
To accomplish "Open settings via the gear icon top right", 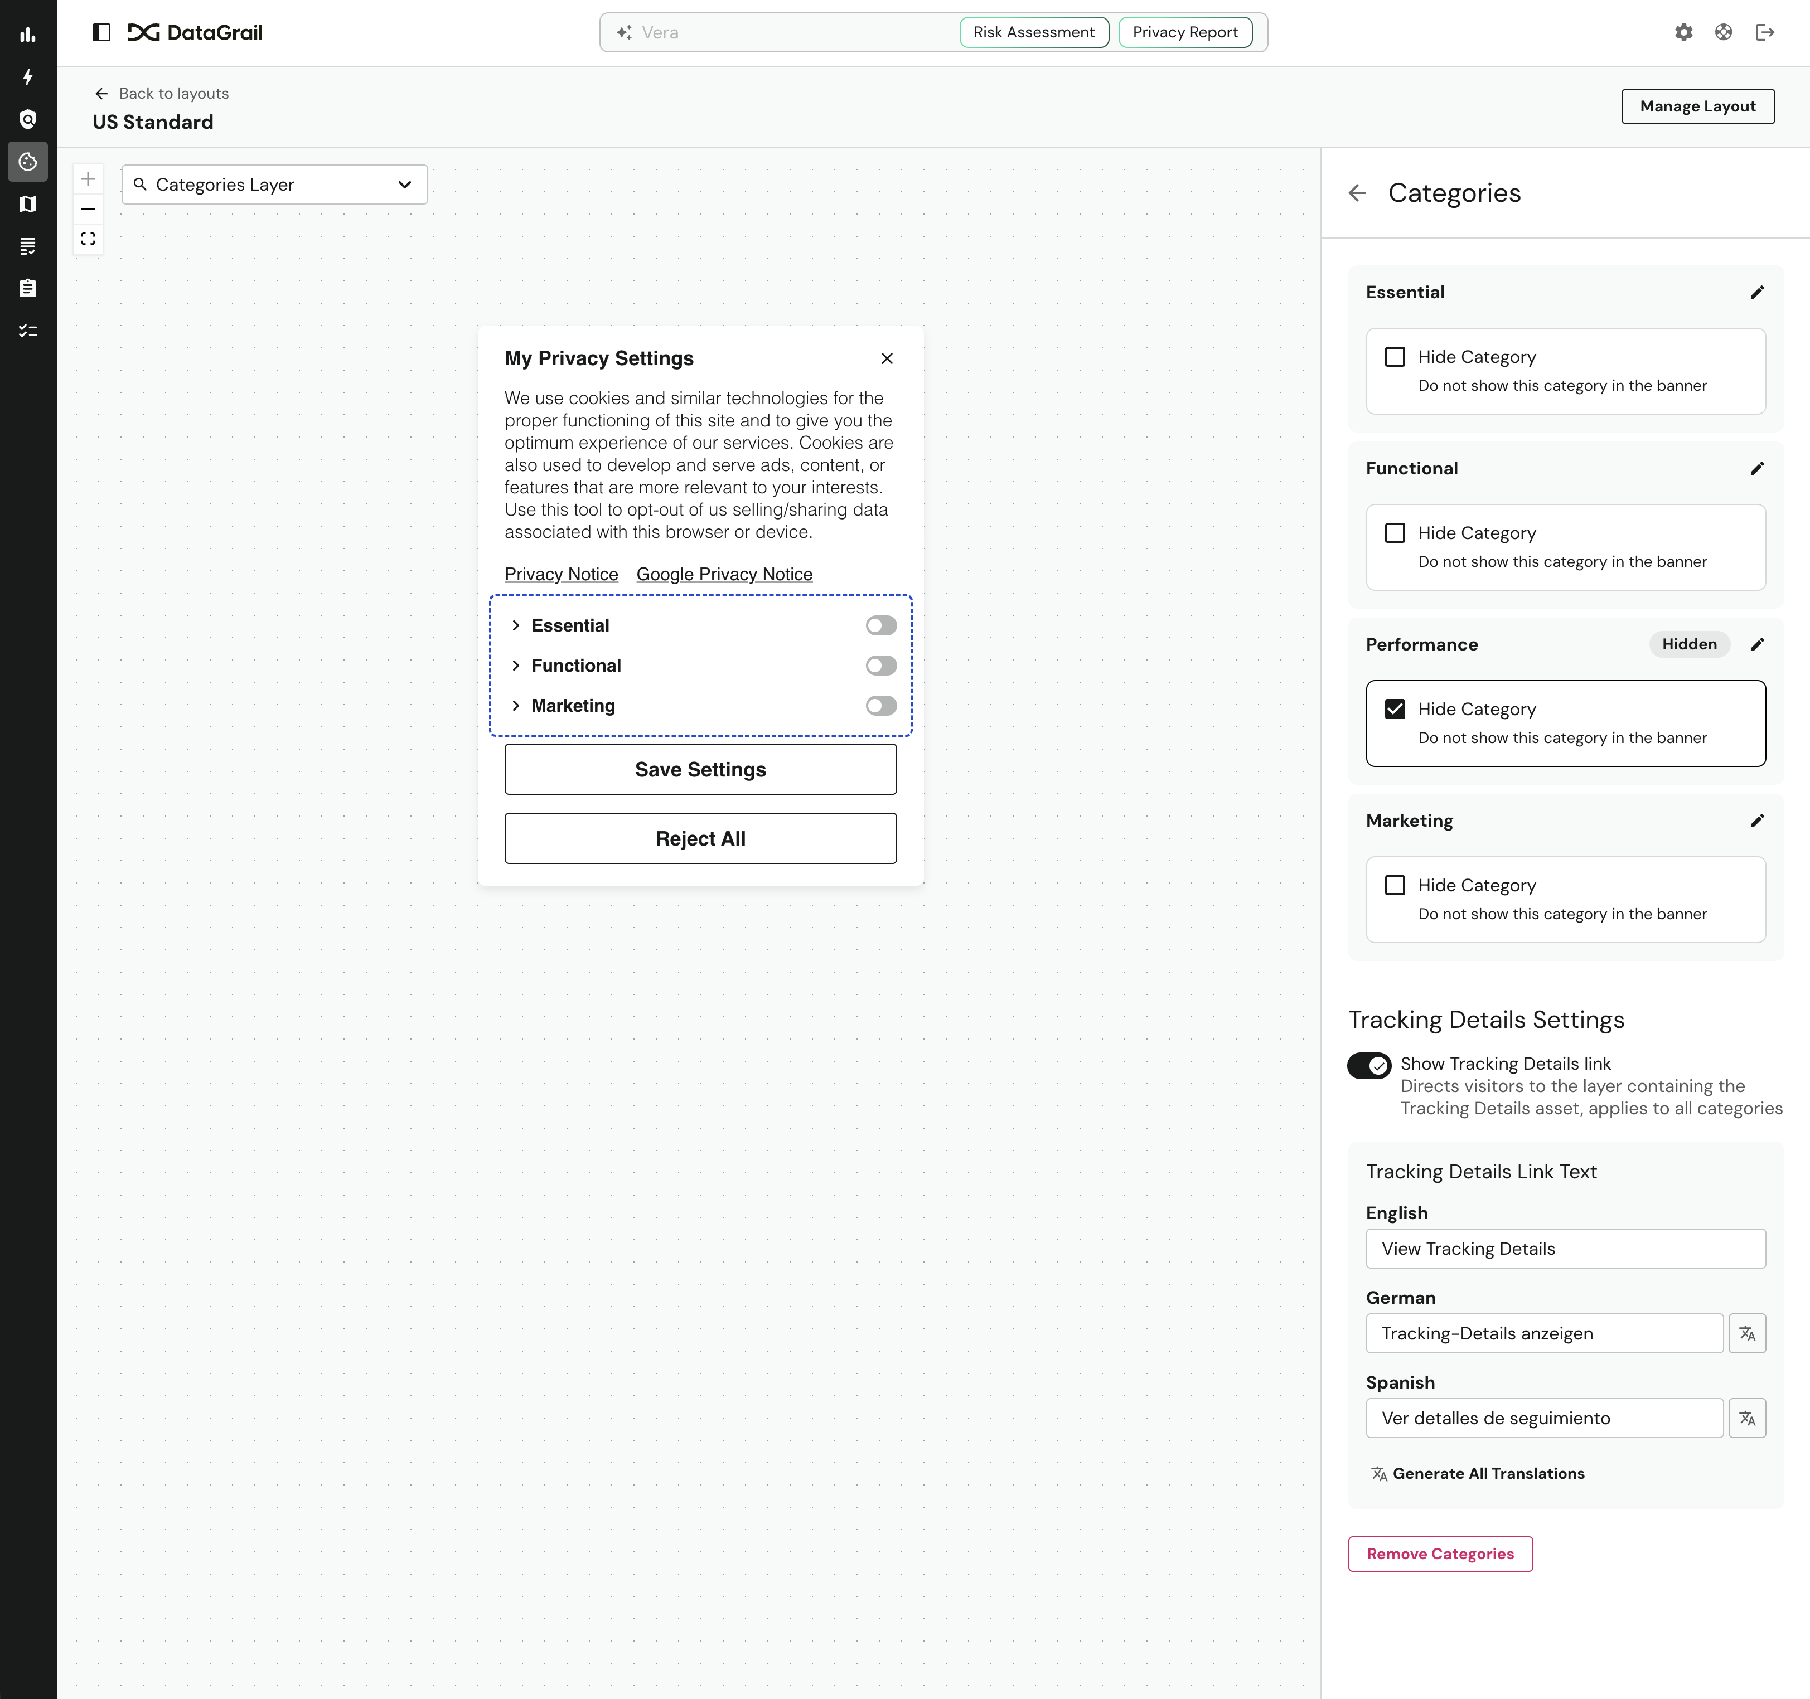I will pyautogui.click(x=1683, y=32).
